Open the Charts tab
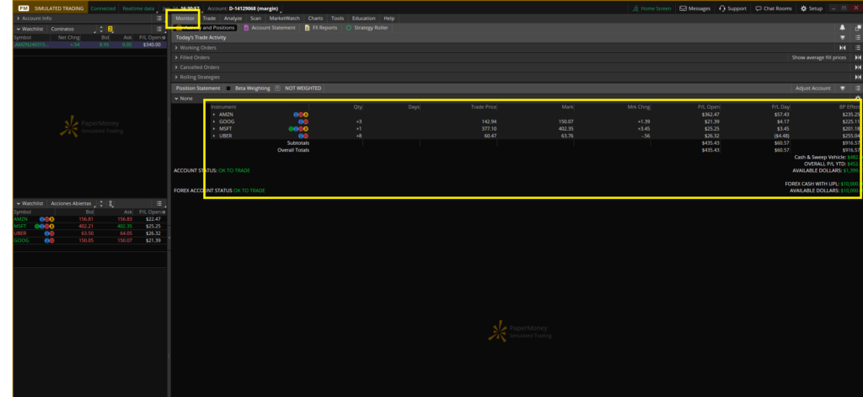This screenshot has height=397, width=863. (x=315, y=19)
